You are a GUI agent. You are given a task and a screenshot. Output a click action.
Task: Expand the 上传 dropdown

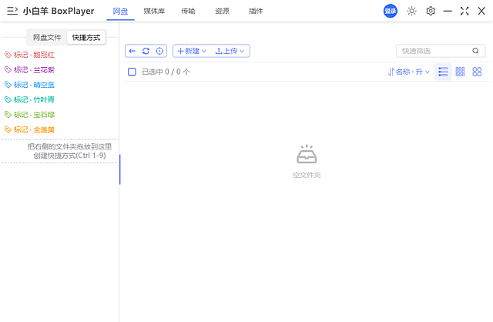tap(230, 51)
